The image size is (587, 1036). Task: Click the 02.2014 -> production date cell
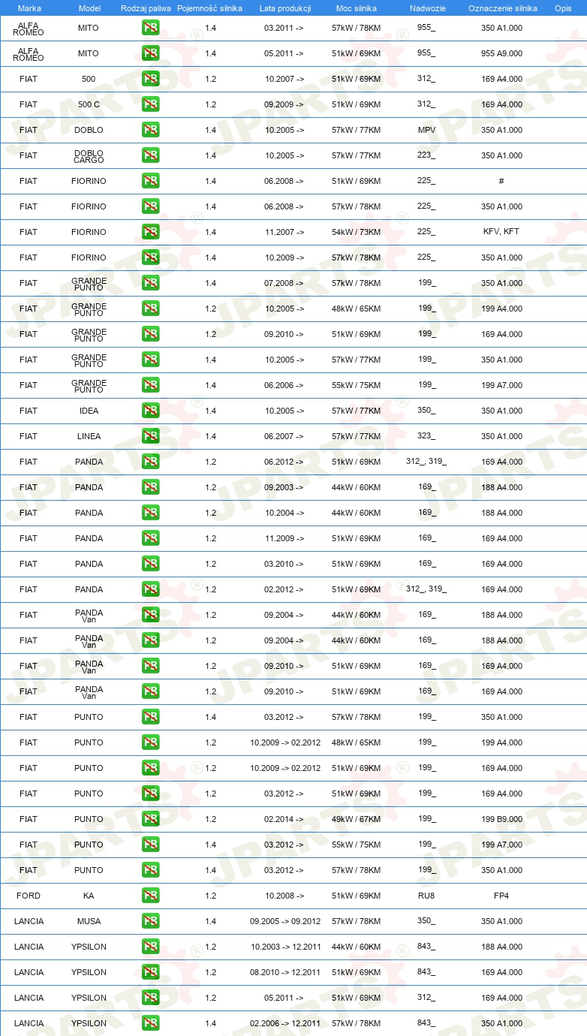tap(284, 819)
